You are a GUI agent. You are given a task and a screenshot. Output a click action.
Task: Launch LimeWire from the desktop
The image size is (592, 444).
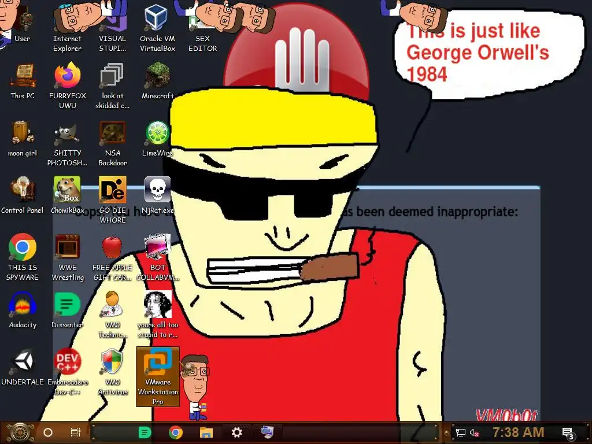tap(157, 139)
